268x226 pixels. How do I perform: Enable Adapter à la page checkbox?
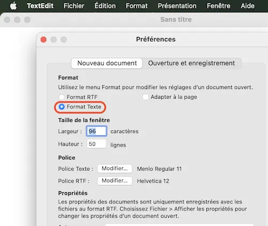[x=146, y=97]
